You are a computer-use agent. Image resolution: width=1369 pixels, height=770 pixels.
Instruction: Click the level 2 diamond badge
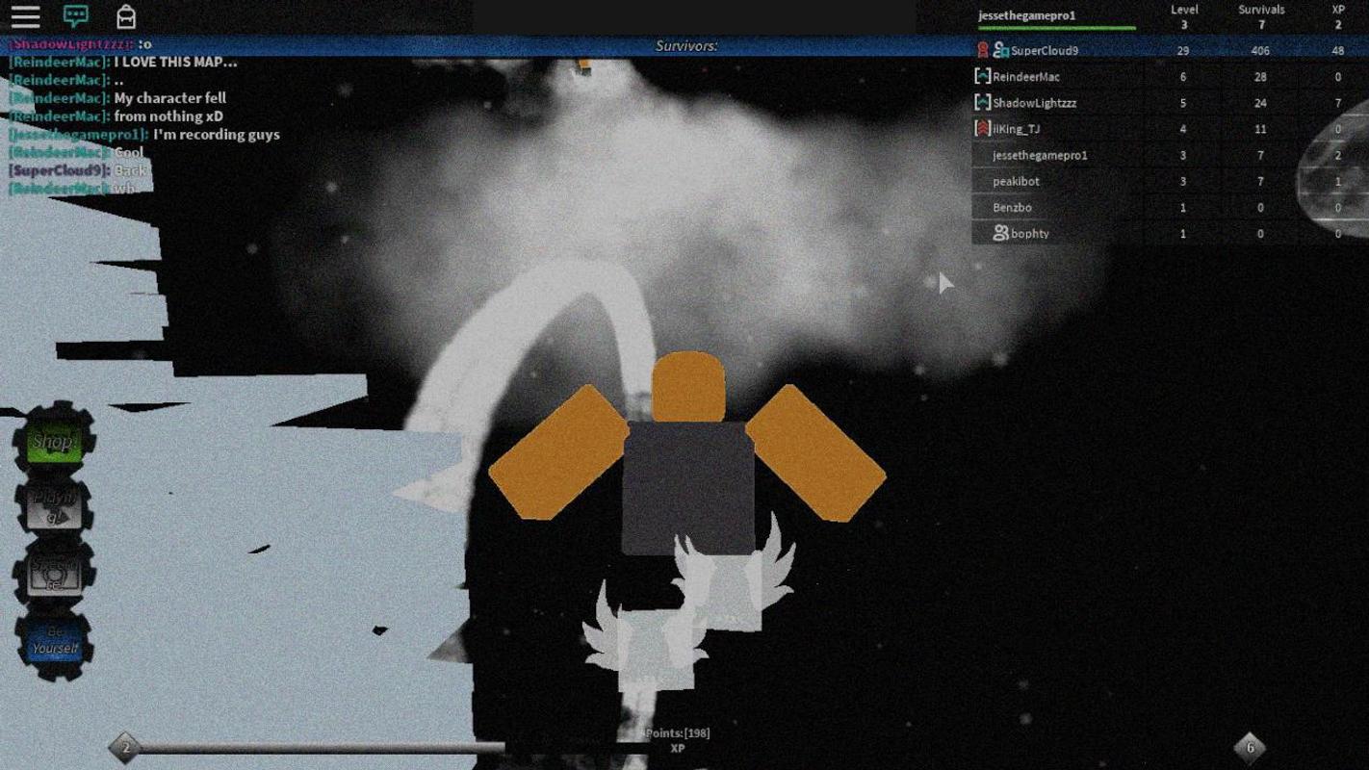pyautogui.click(x=125, y=747)
